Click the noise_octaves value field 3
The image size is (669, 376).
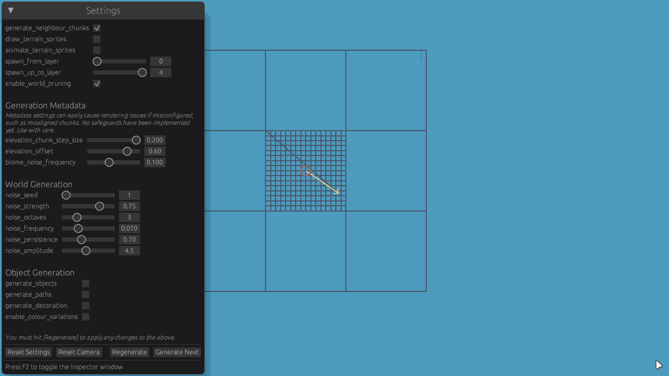[130, 217]
